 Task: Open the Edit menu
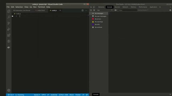[x=13, y=7]
